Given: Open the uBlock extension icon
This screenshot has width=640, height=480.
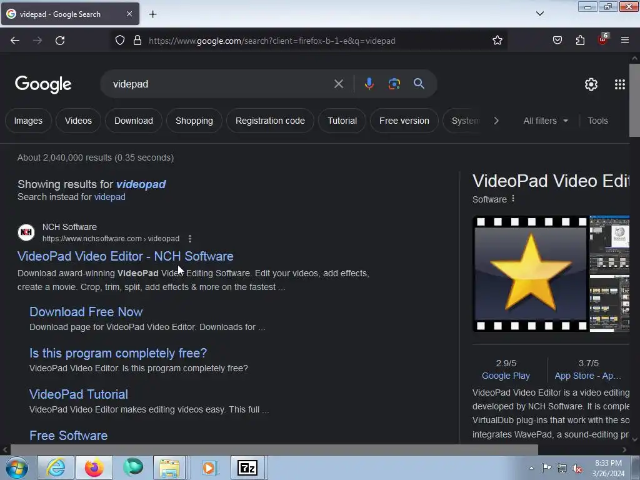Looking at the screenshot, I should [603, 39].
